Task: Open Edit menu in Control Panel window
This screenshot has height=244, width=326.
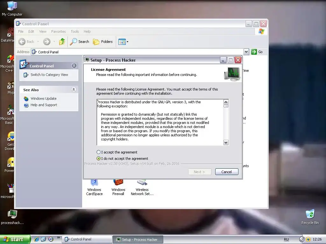Action: point(31,31)
